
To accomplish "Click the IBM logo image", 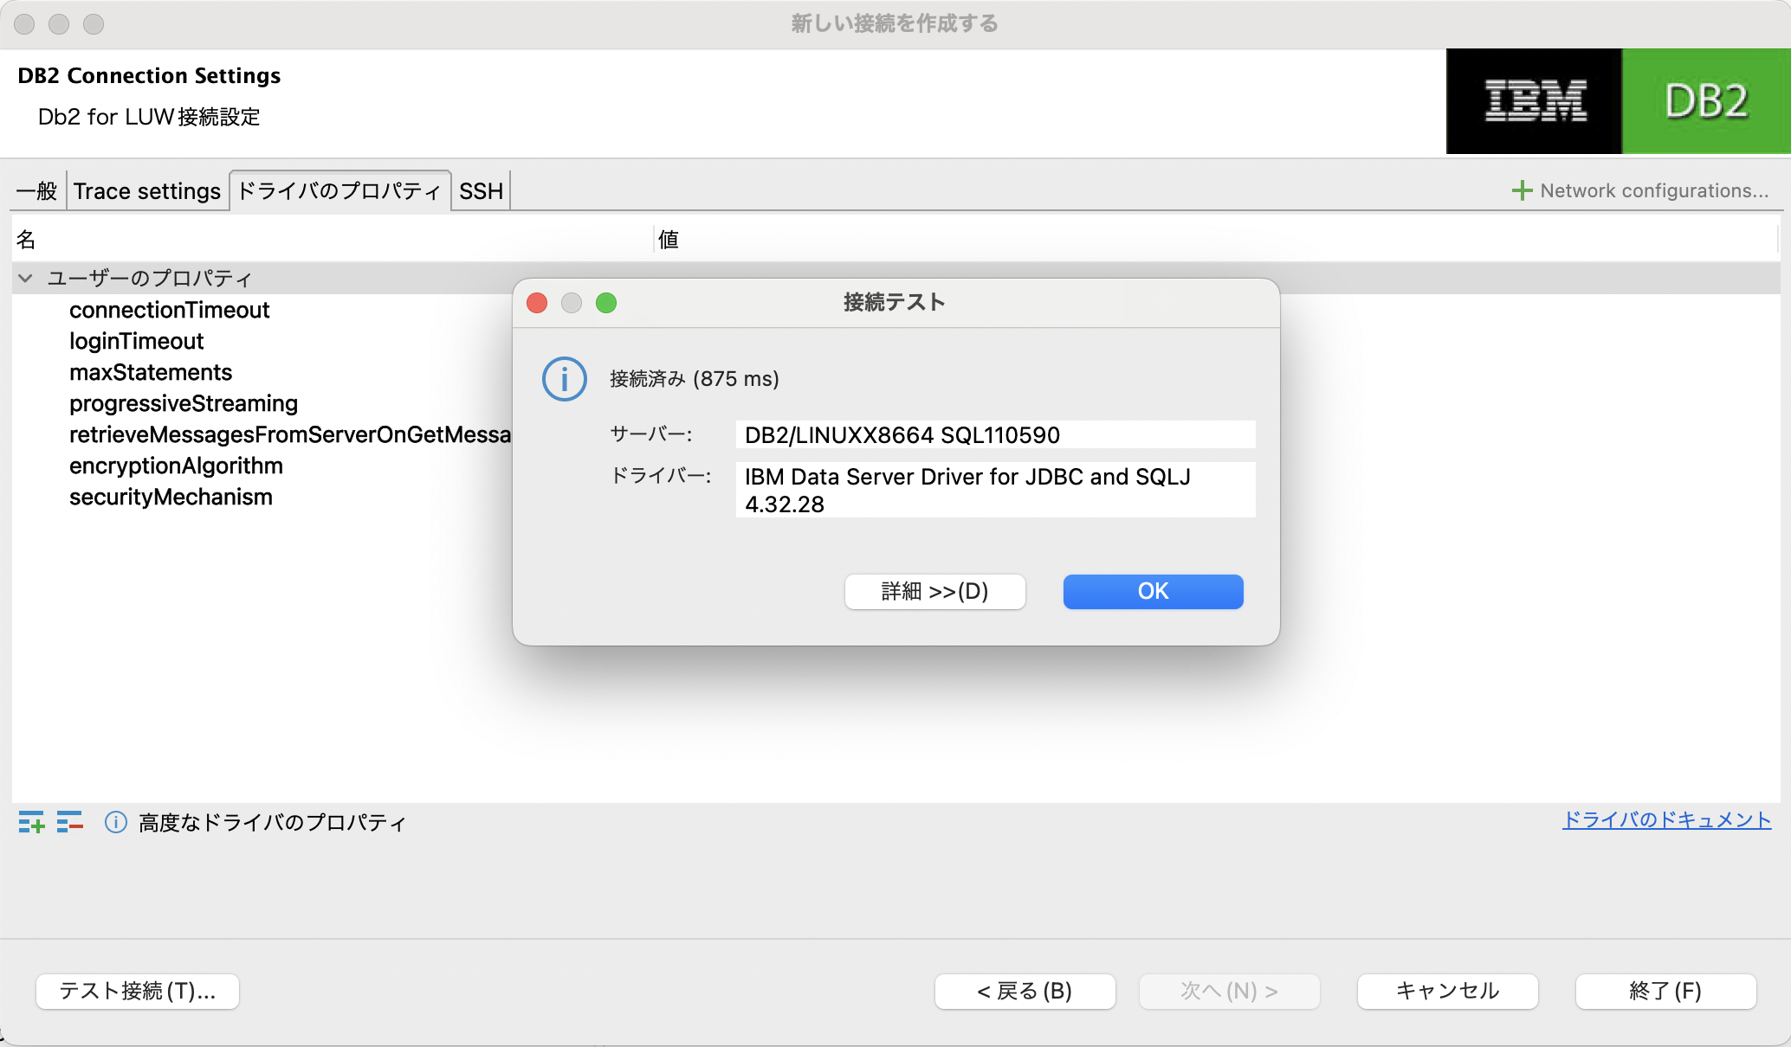I will [1534, 101].
